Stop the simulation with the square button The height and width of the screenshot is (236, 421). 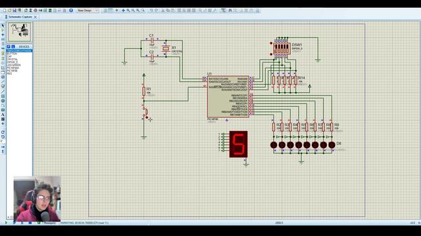point(30,223)
